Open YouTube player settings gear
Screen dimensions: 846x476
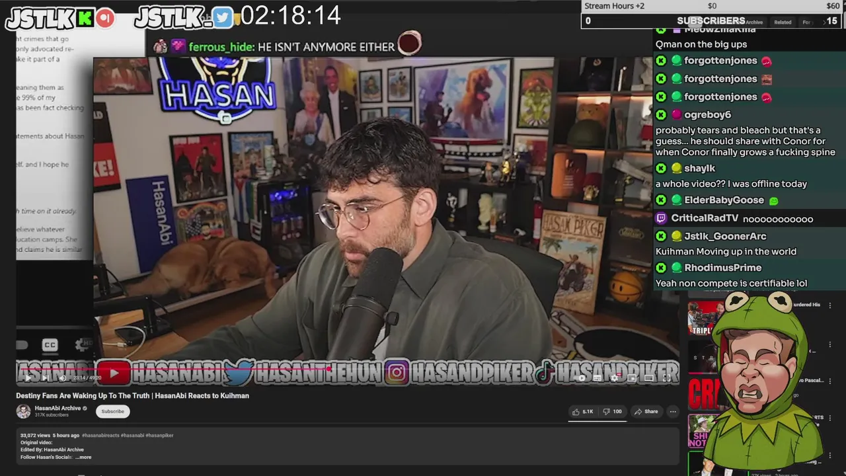[615, 378]
